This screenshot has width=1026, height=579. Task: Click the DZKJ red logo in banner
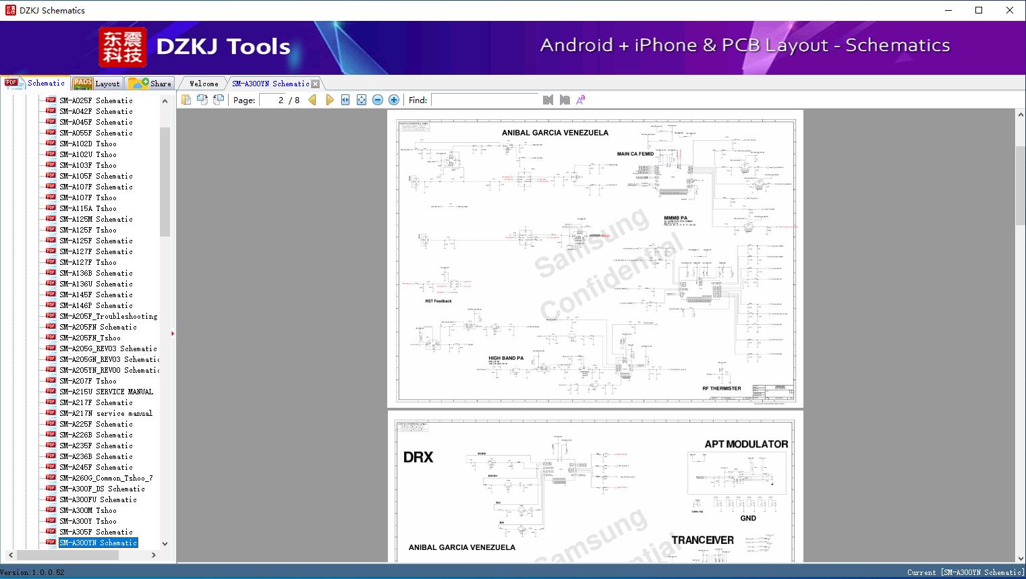tap(122, 47)
